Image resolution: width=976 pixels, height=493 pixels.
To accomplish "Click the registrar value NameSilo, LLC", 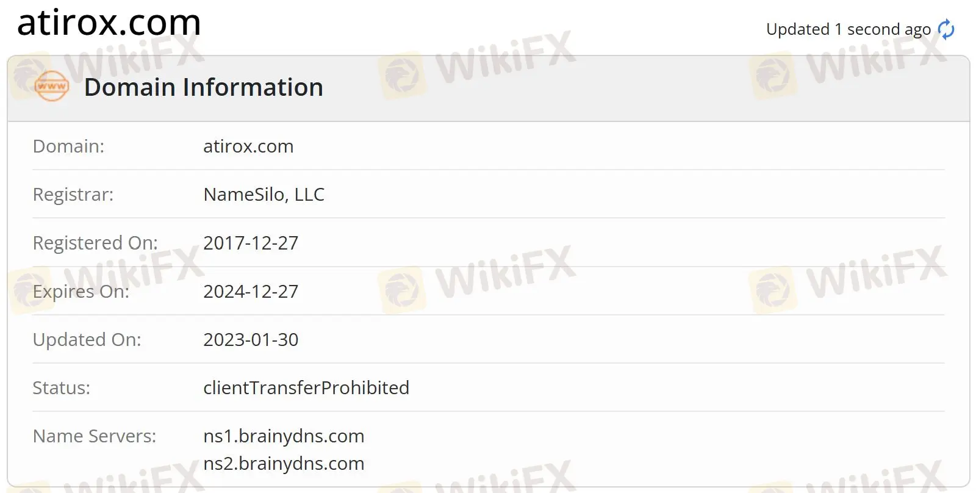I will pyautogui.click(x=264, y=195).
